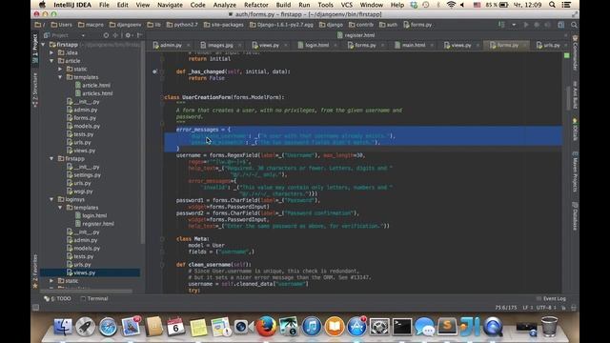Select register.html in the project tree

point(94,224)
